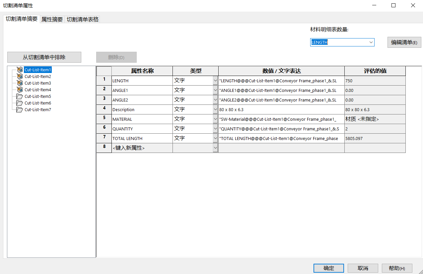Open the 类型 dropdown for the MATERIAL row

216,119
